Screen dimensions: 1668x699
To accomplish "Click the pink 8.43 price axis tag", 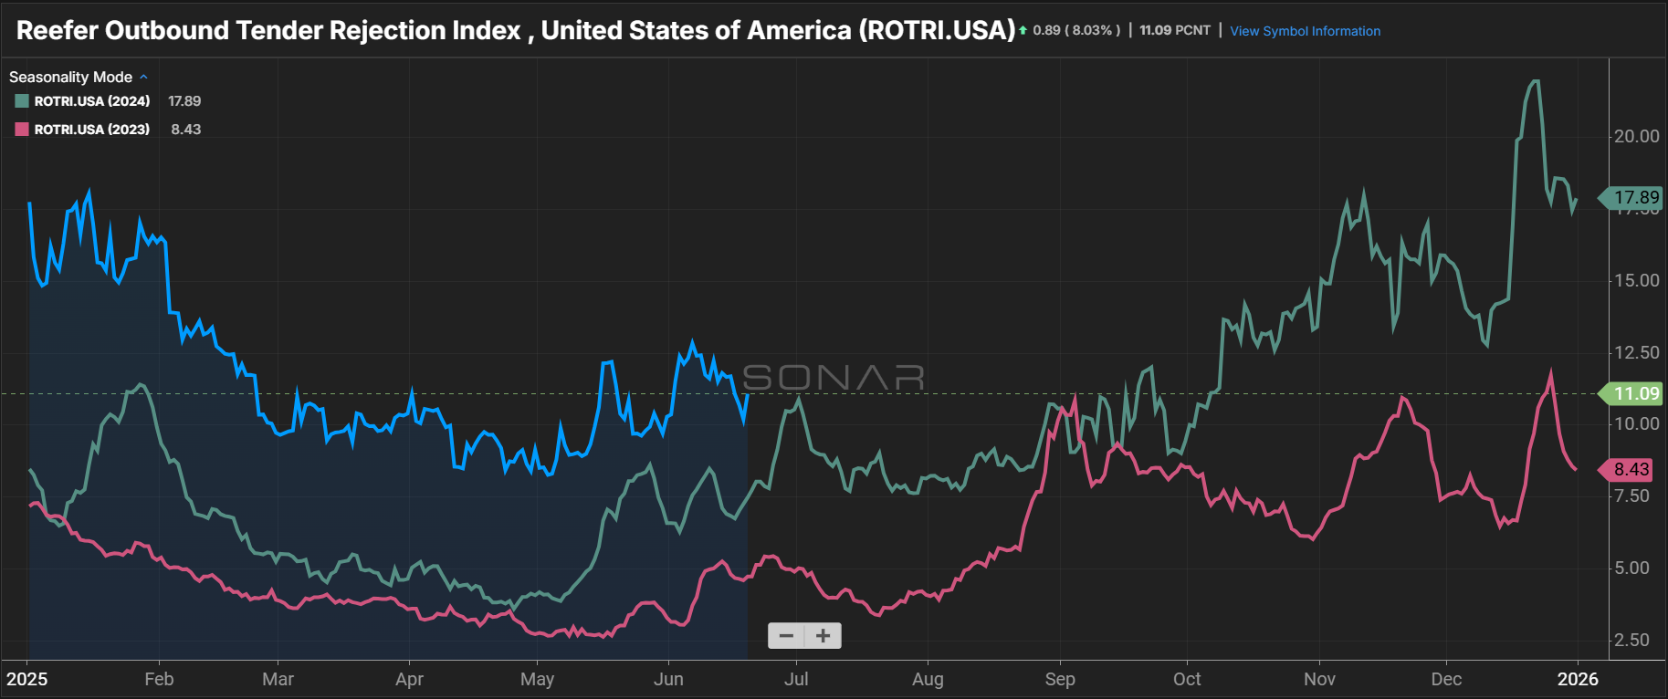I will [1630, 469].
